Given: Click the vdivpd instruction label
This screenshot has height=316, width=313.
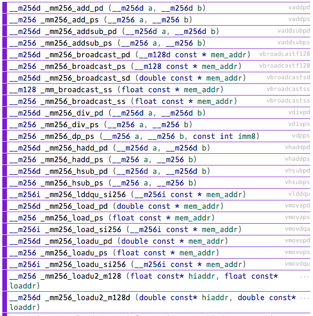Looking at the screenshot, I should coord(299,112).
